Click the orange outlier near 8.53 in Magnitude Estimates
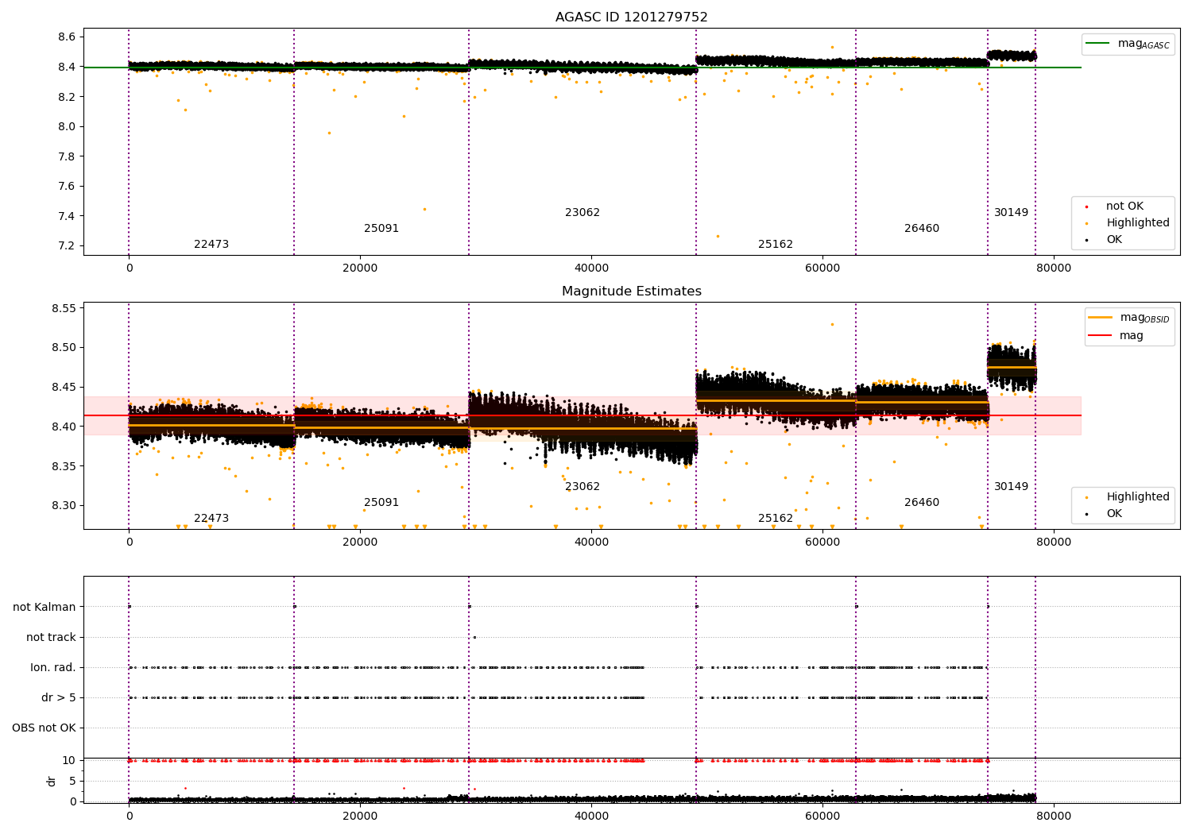Image resolution: width=1192 pixels, height=834 pixels. 832,324
